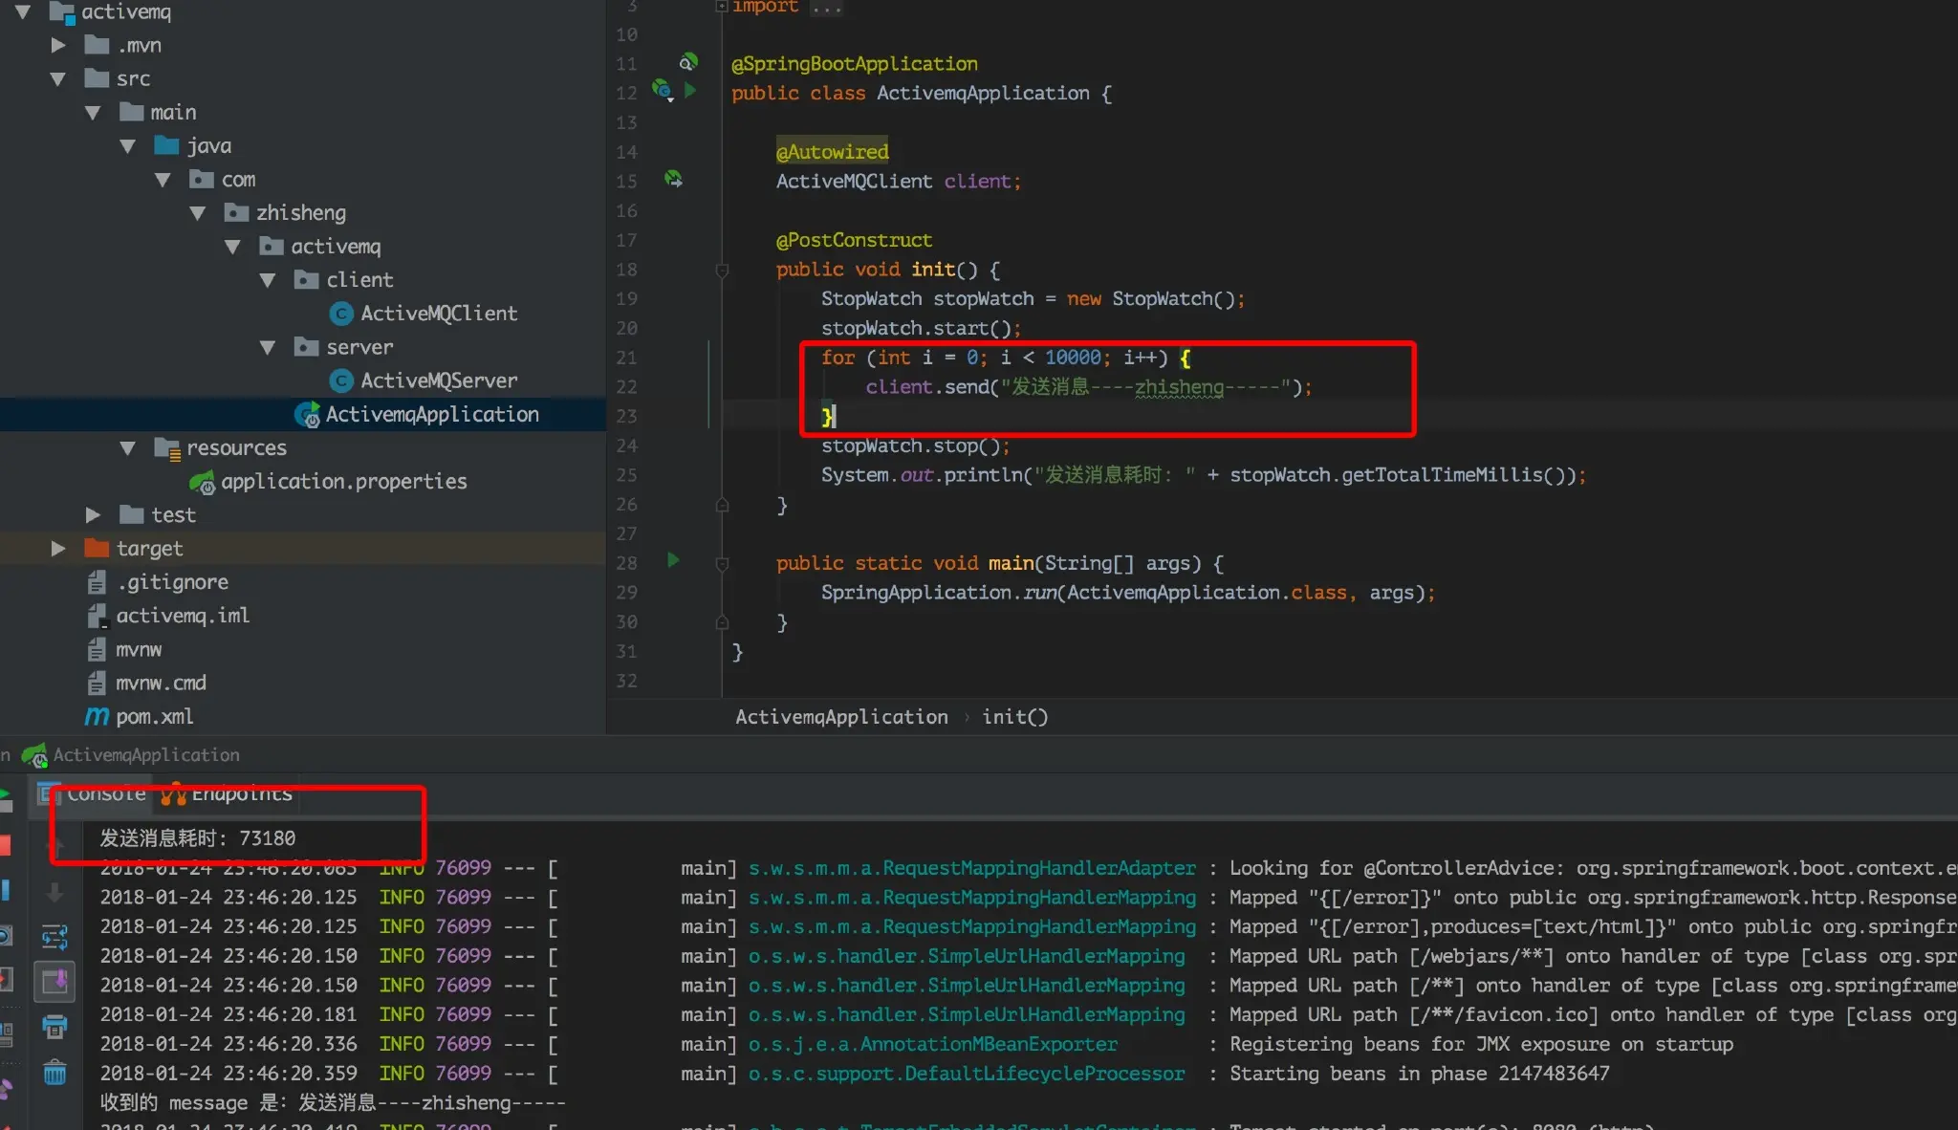Image resolution: width=1958 pixels, height=1130 pixels.
Task: Open pom.xml file
Action: pos(154,717)
